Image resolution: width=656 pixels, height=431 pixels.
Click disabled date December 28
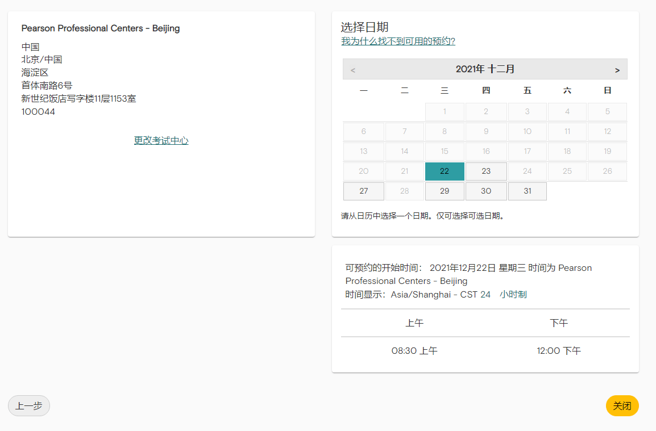[405, 191]
